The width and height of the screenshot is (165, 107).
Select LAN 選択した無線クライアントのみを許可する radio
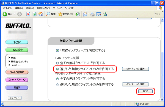coord(57,69)
